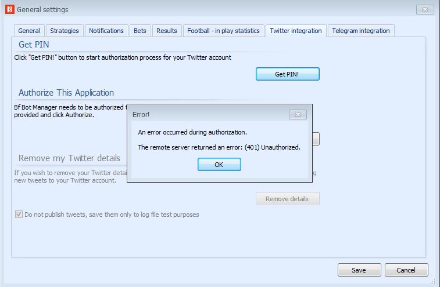Click the Get PIN instruction sentence

click(123, 57)
